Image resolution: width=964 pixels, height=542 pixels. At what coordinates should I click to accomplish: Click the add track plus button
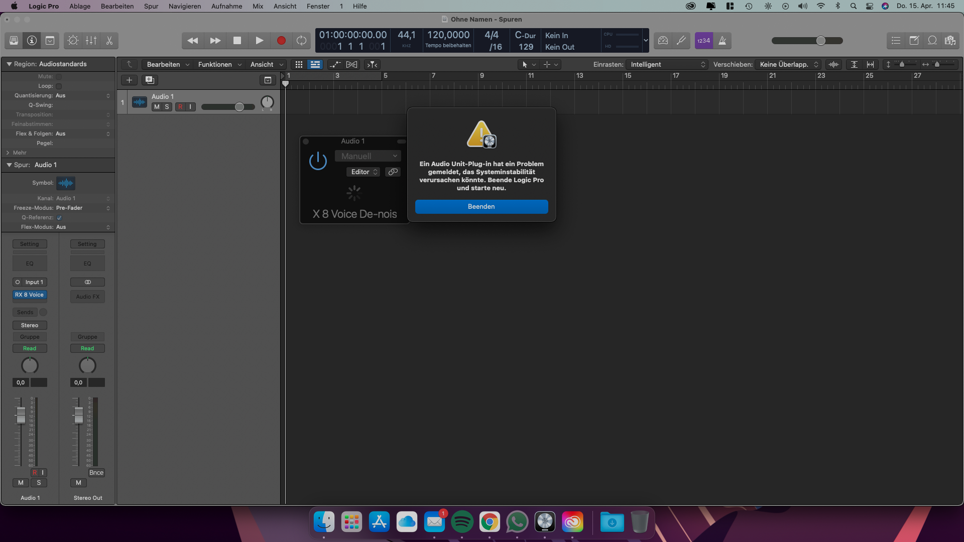pyautogui.click(x=129, y=80)
